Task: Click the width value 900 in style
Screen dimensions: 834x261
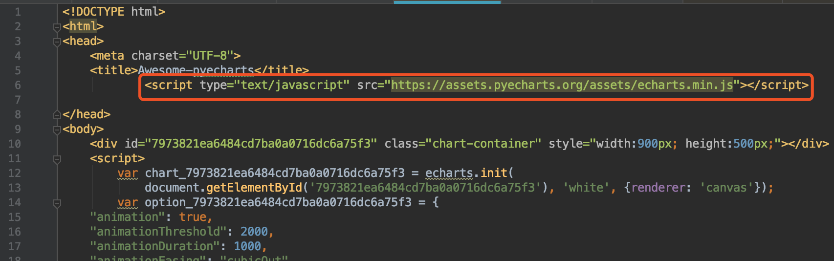Action: [648, 144]
